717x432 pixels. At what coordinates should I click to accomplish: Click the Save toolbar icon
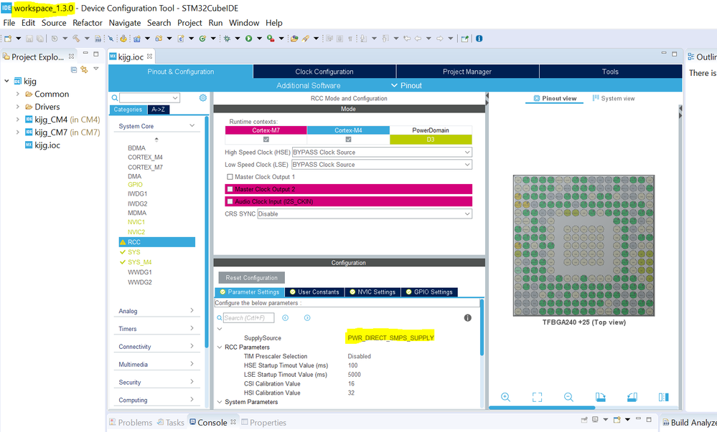pos(29,39)
